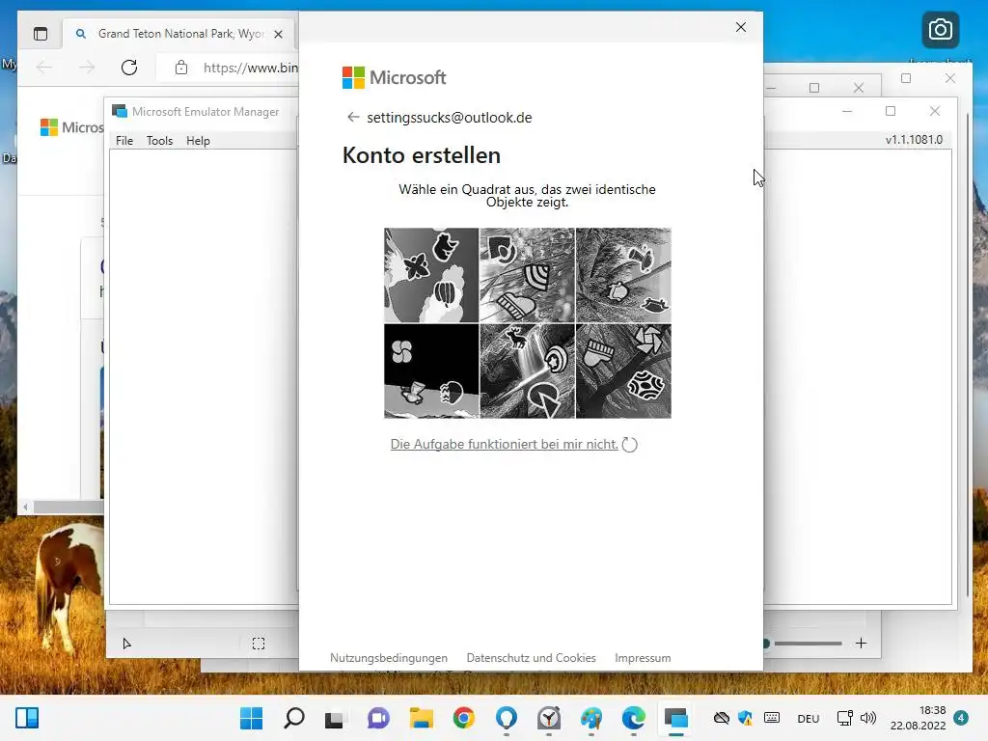Select the pointer tool in bottom toolbar
This screenshot has width=988, height=741.
126,644
